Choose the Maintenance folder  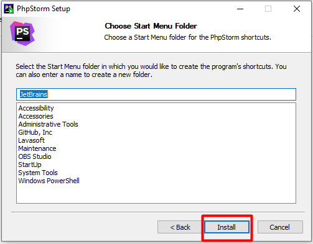(x=37, y=148)
